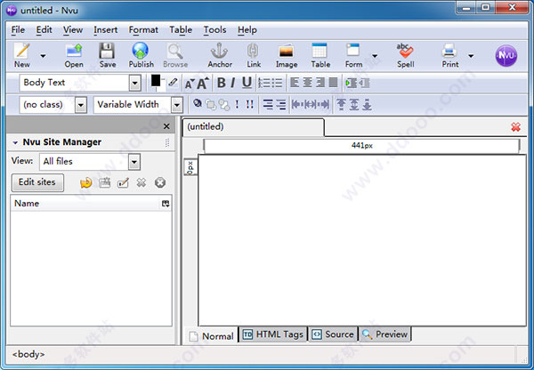The width and height of the screenshot is (534, 370).
Task: Click the Publish globe icon
Action: [x=141, y=51]
